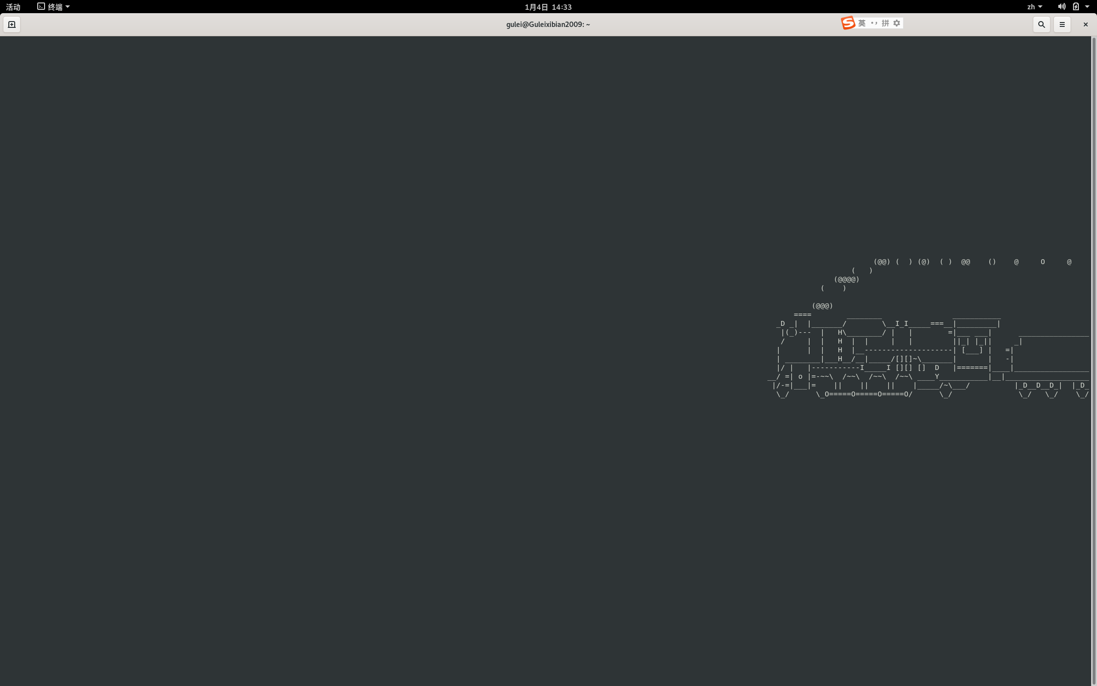Open Sogou input settings gear
Viewport: 1097px width, 686px height.
[x=897, y=23]
